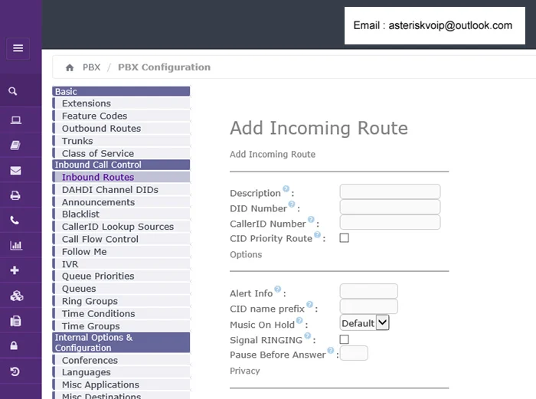The width and height of the screenshot is (536, 399).
Task: Open Ring Groups
Action: click(121, 301)
